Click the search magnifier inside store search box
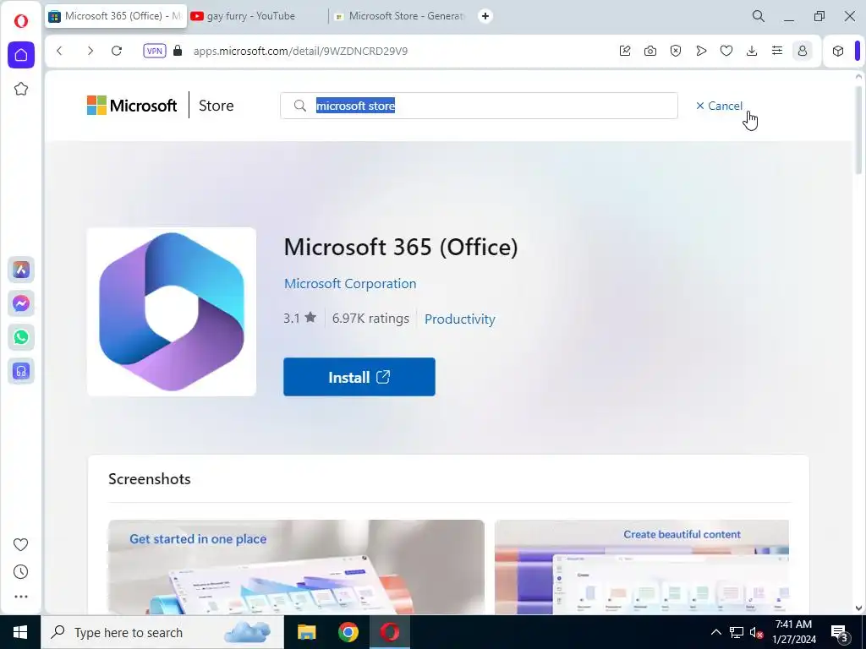The height and width of the screenshot is (649, 866). click(300, 106)
